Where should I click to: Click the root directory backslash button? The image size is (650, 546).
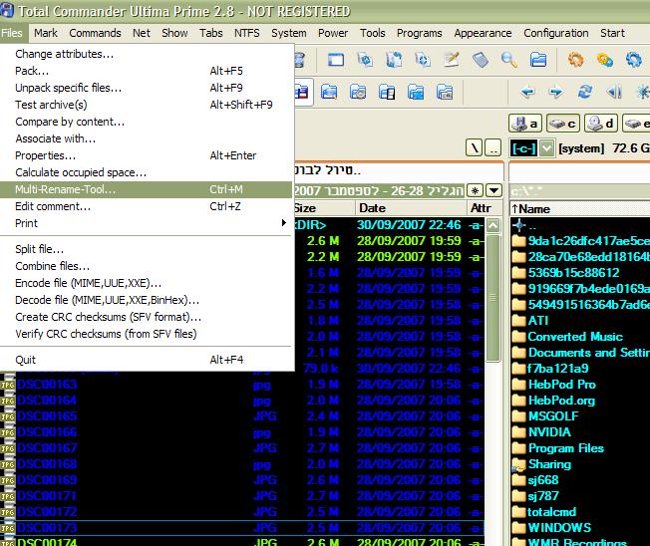click(475, 148)
